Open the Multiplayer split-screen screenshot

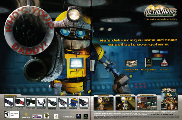coord(147,103)
